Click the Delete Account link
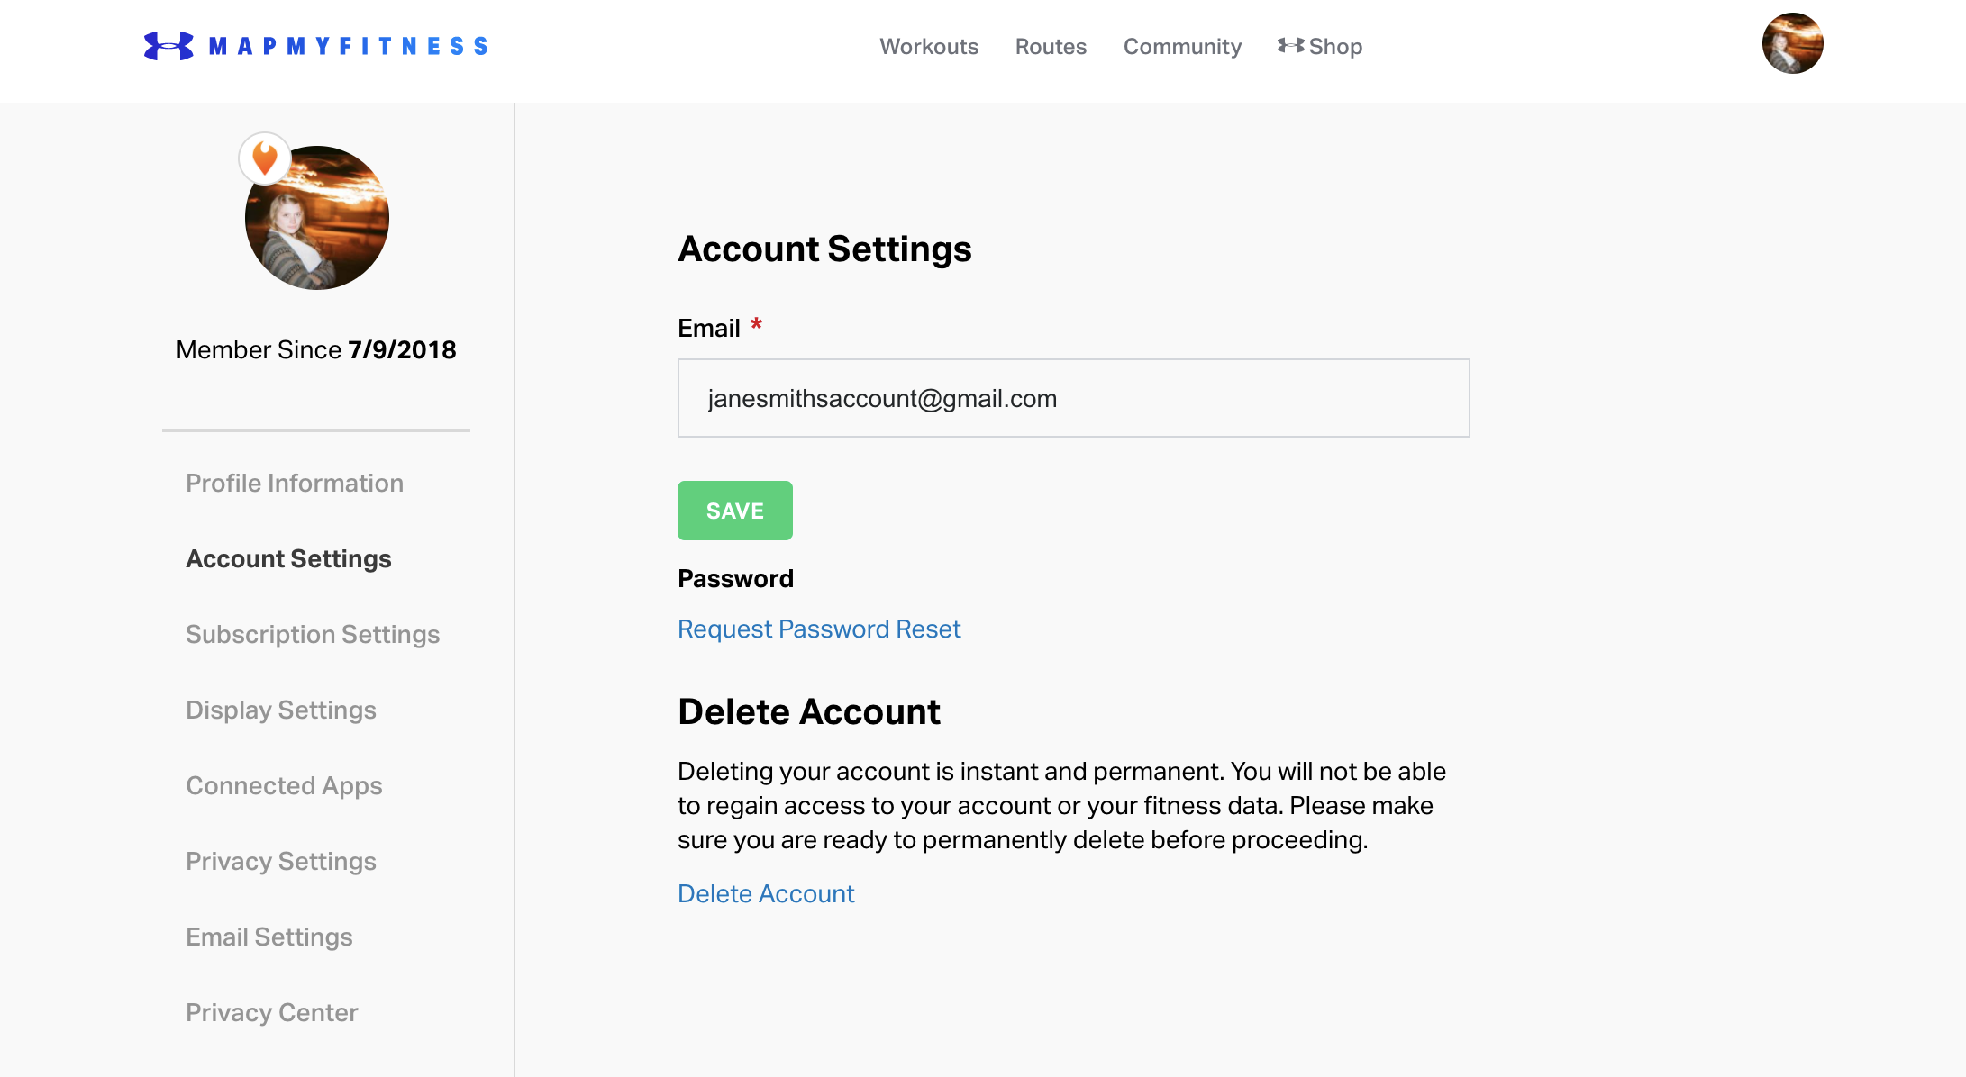The height and width of the screenshot is (1077, 1966). [x=767, y=891]
